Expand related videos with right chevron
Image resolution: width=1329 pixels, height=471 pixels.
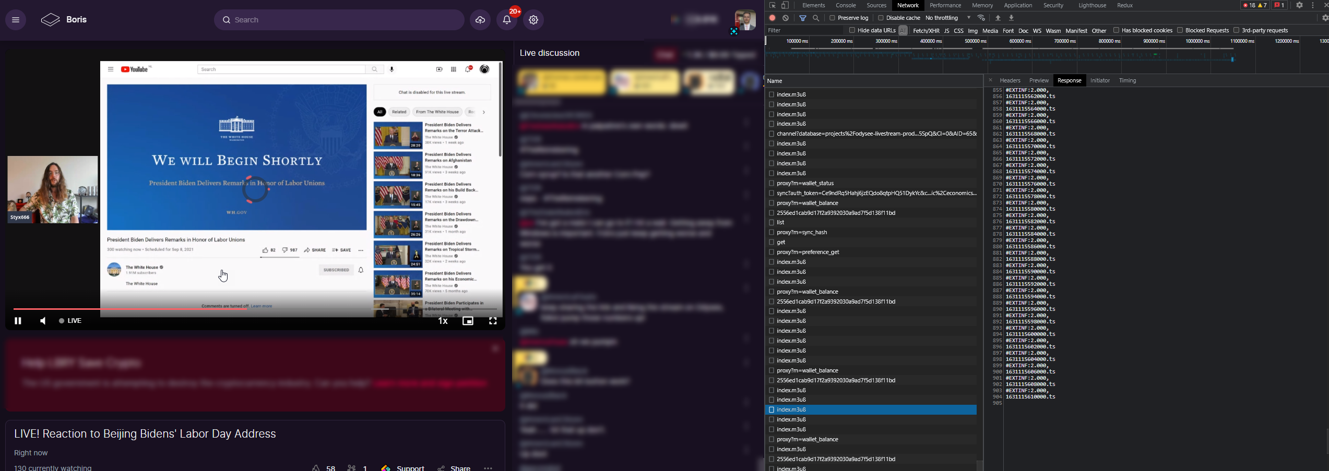pos(484,112)
